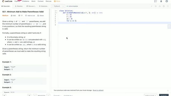
Task: Open the Contest page
Action: click(x=40, y=1)
